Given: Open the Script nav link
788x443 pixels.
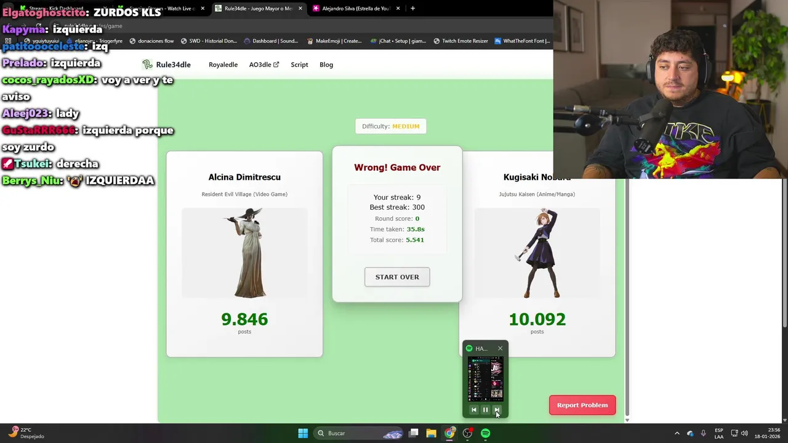Looking at the screenshot, I should tap(299, 65).
